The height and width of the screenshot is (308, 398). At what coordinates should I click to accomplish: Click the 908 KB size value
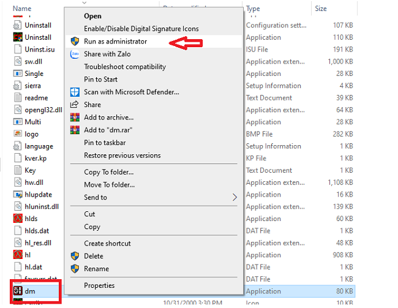(x=343, y=255)
